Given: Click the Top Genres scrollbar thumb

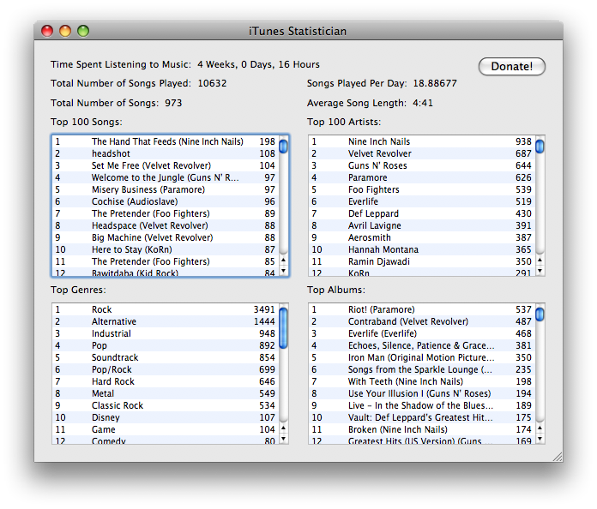Looking at the screenshot, I should [283, 328].
